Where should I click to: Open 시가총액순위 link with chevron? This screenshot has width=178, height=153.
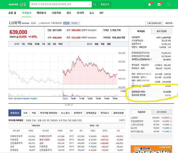coord(138,40)
